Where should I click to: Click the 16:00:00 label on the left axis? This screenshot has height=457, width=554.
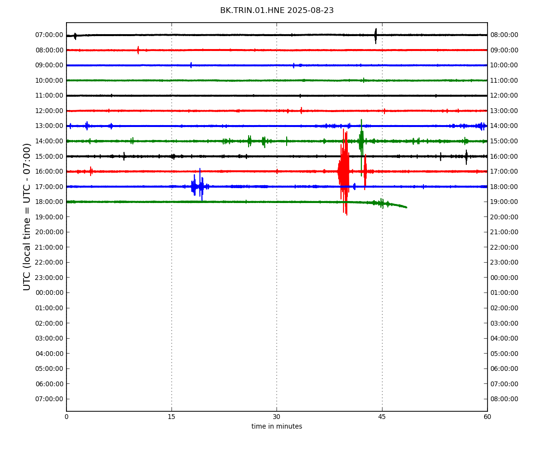click(49, 172)
